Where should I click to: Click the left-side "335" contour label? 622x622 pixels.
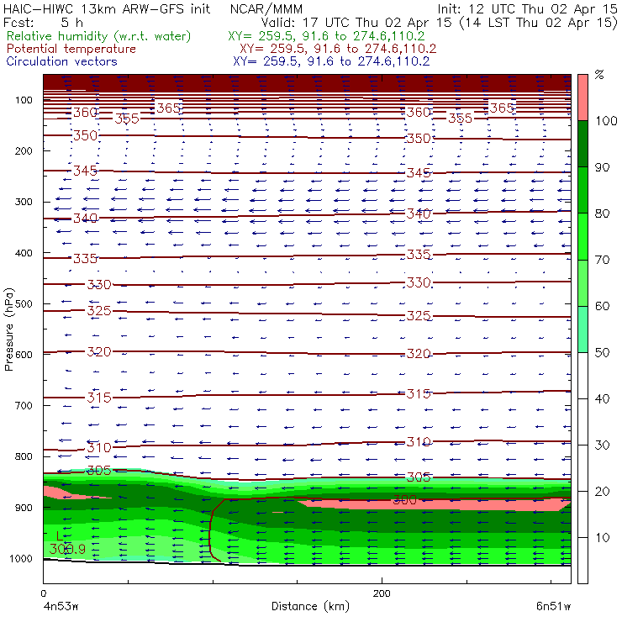[x=85, y=259]
